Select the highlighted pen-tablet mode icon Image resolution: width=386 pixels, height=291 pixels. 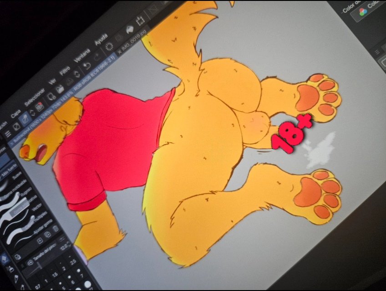(25, 119)
